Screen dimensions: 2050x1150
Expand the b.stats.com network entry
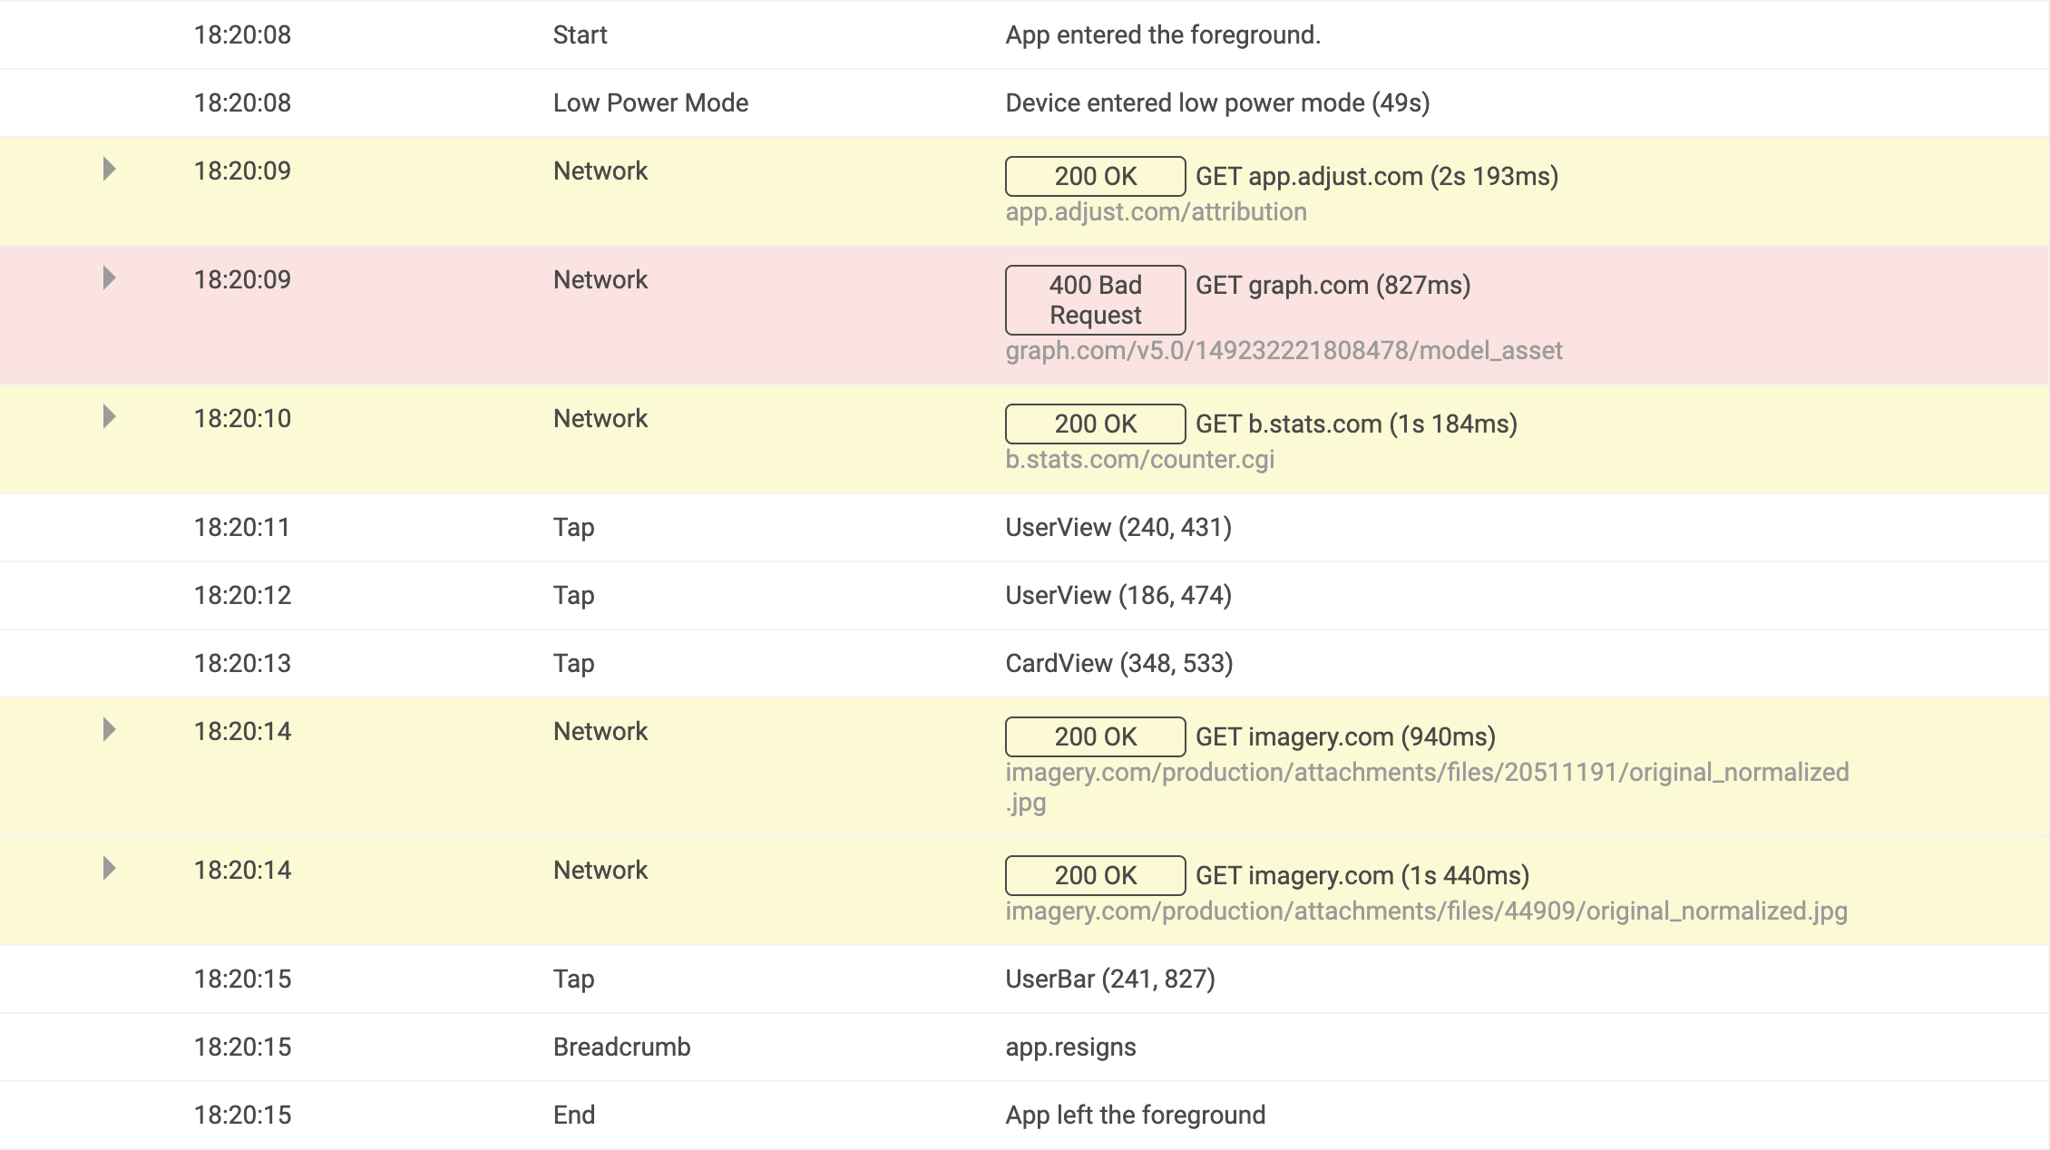[x=109, y=417]
